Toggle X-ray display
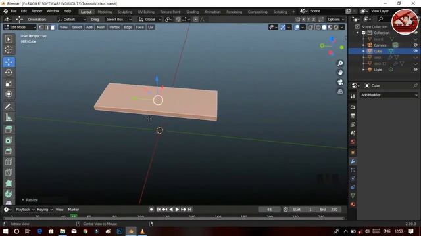The width and height of the screenshot is (421, 236). 310,27
